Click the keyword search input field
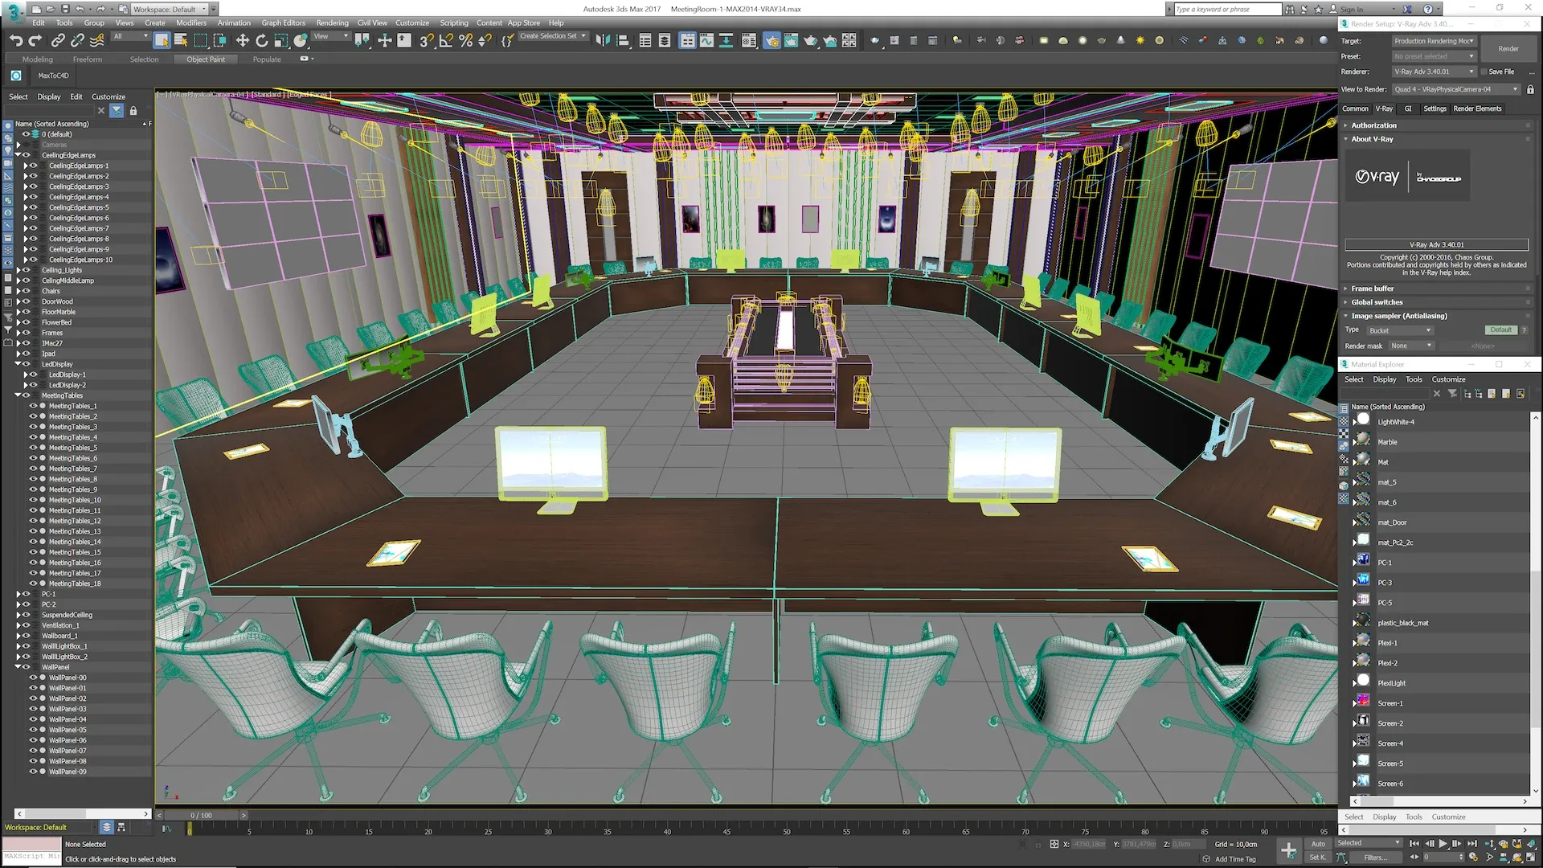Image resolution: width=1543 pixels, height=868 pixels. click(x=1226, y=9)
